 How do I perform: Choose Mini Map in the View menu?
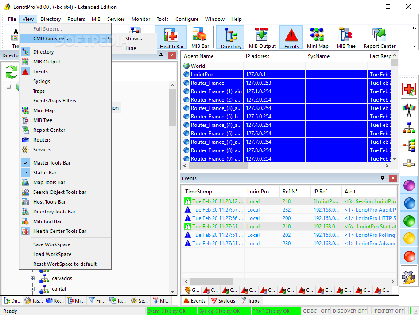(x=66, y=110)
